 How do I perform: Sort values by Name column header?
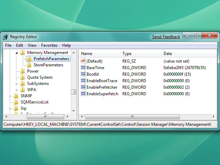pyautogui.click(x=99, y=54)
